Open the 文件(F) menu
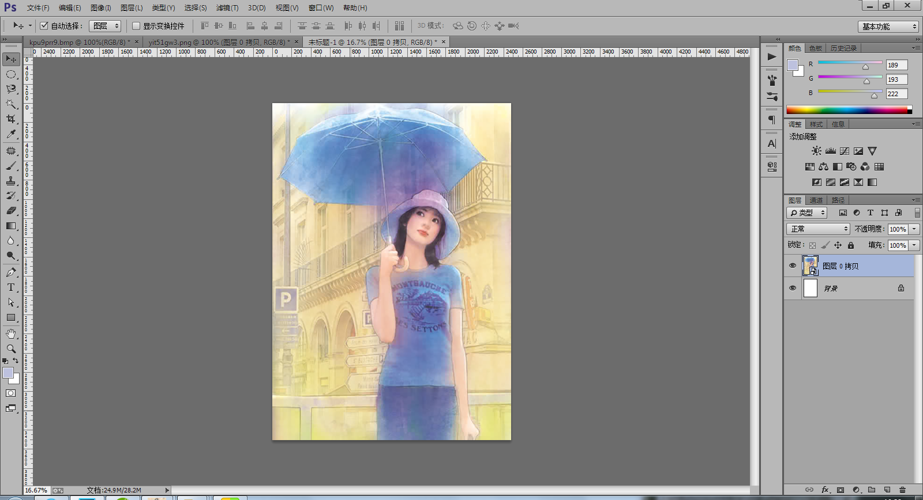 point(38,8)
